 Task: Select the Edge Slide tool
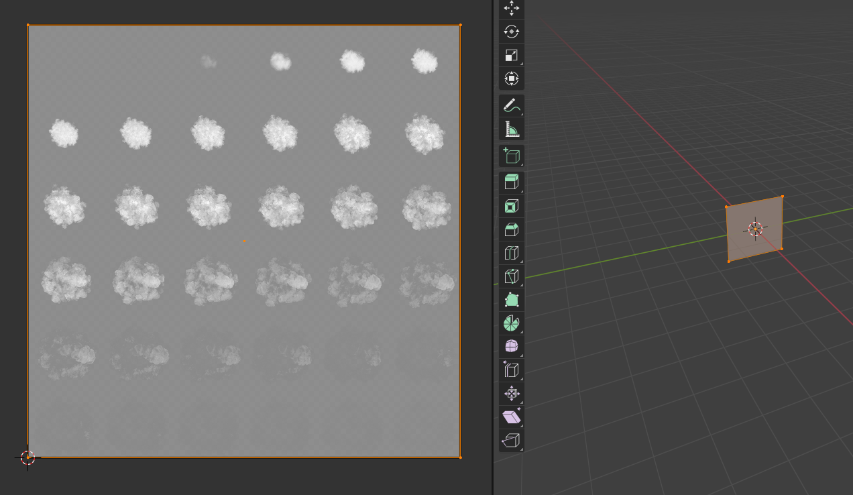pyautogui.click(x=512, y=370)
